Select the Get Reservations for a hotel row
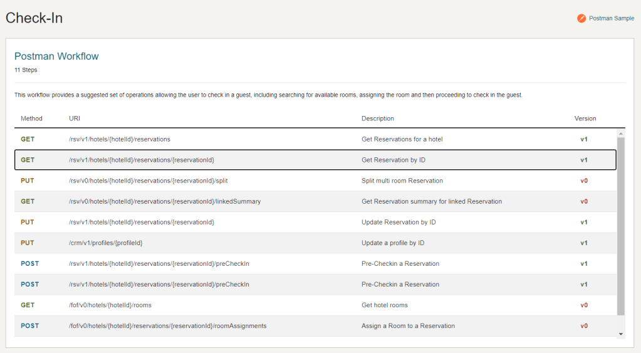The height and width of the screenshot is (353, 641). 313,139
